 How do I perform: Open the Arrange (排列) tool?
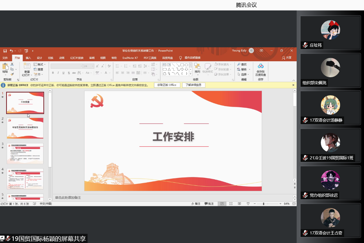tap(197, 69)
